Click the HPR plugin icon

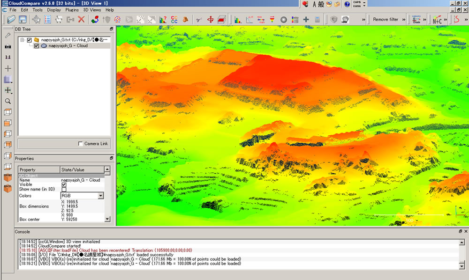click(x=345, y=20)
